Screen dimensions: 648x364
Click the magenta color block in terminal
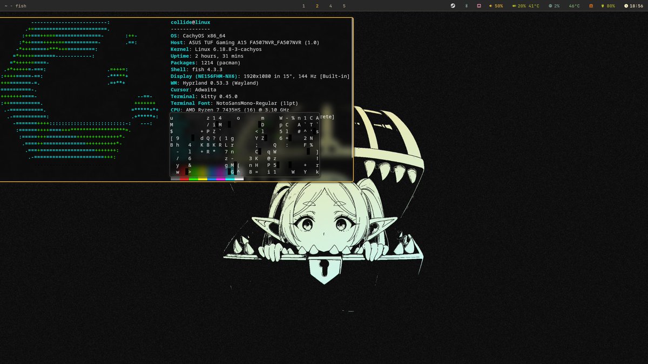(221, 178)
